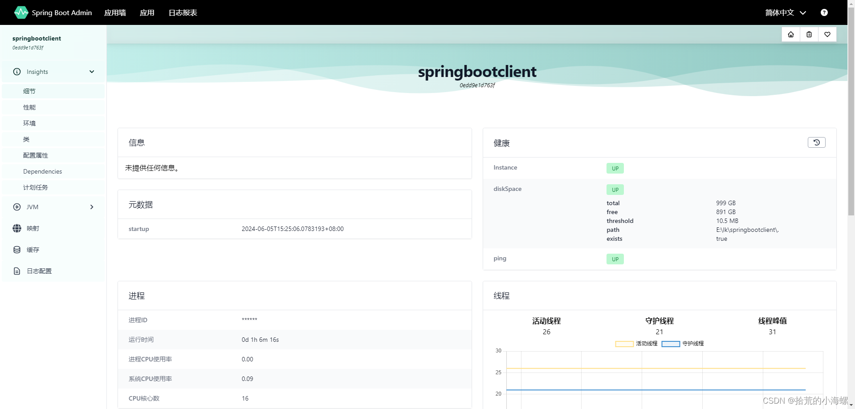Toggle the blue 守护线程 chart legend

tap(671, 344)
